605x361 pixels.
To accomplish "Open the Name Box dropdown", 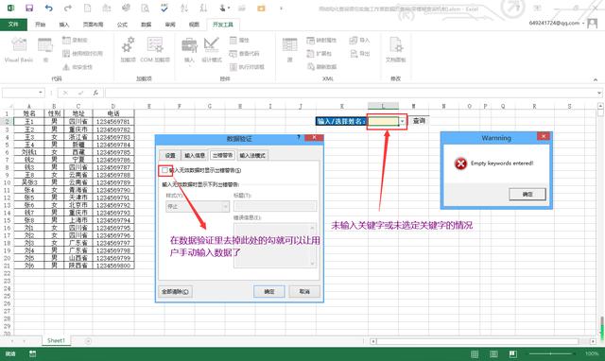I will [x=41, y=93].
